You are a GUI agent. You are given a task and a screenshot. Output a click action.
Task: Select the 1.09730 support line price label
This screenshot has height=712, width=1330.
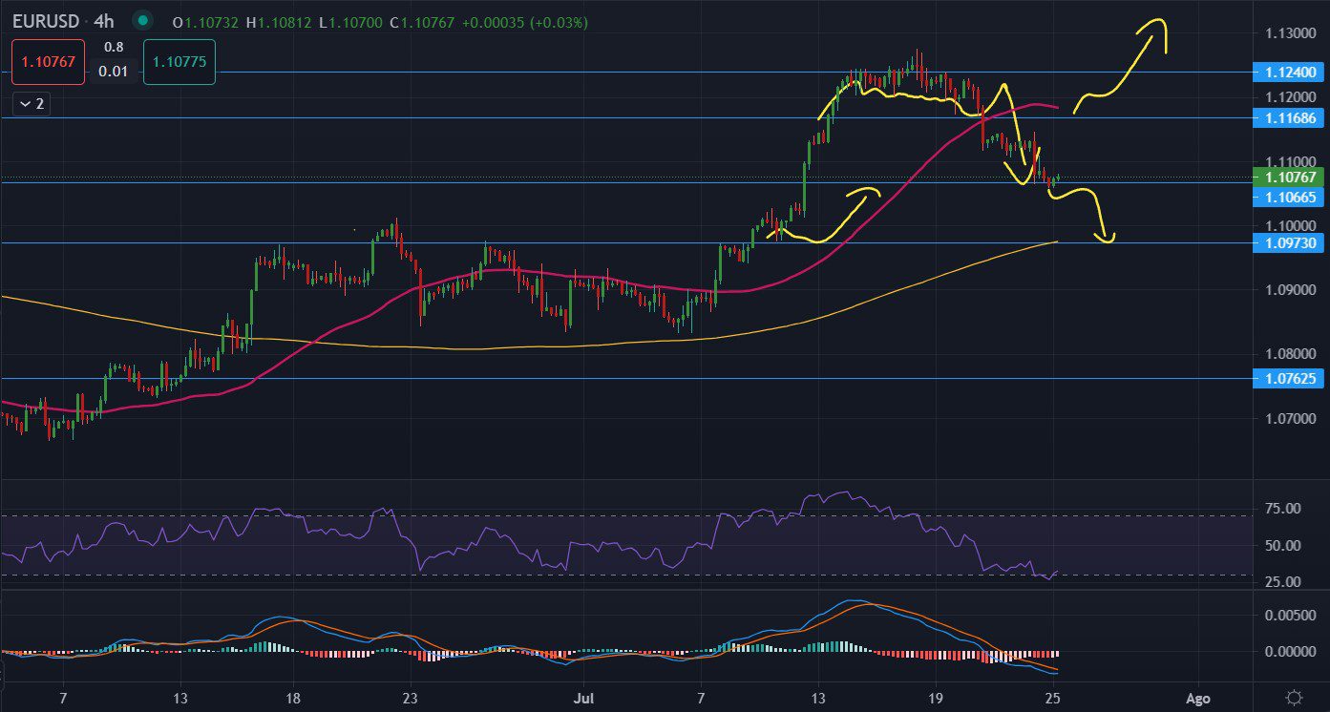coord(1289,243)
